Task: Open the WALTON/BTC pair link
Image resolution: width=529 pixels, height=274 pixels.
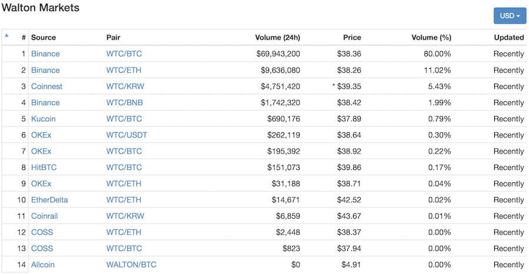Action: 131,265
